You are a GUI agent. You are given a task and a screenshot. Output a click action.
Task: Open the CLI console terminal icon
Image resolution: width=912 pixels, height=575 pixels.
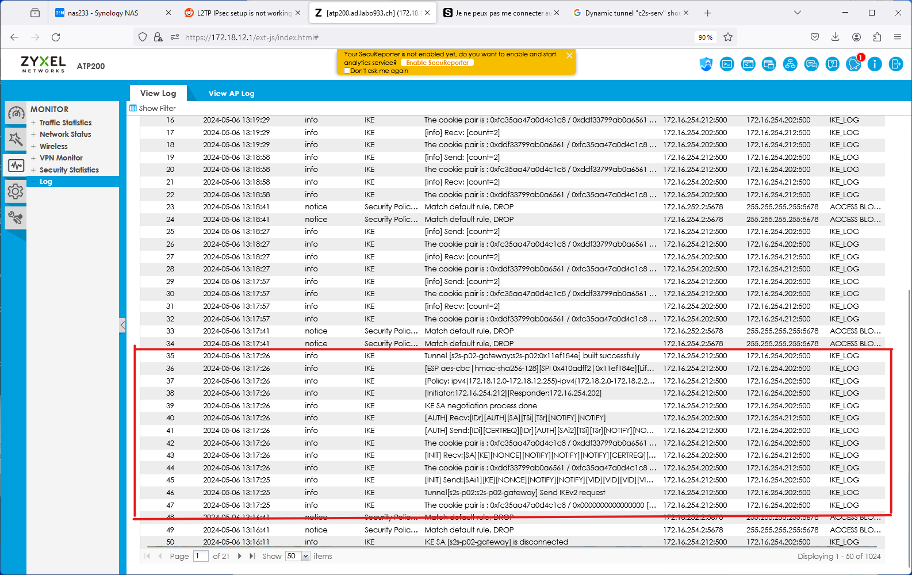727,64
